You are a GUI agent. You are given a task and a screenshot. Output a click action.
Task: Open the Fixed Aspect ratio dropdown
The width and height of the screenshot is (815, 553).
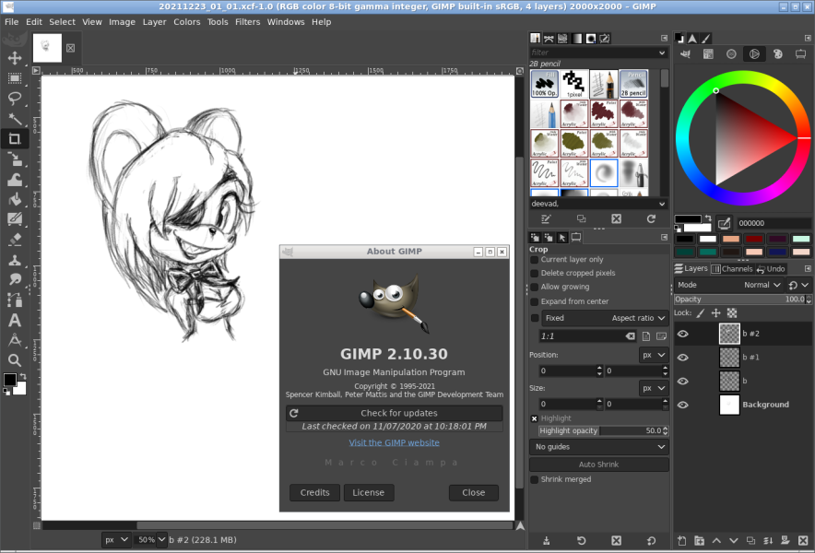click(605, 318)
